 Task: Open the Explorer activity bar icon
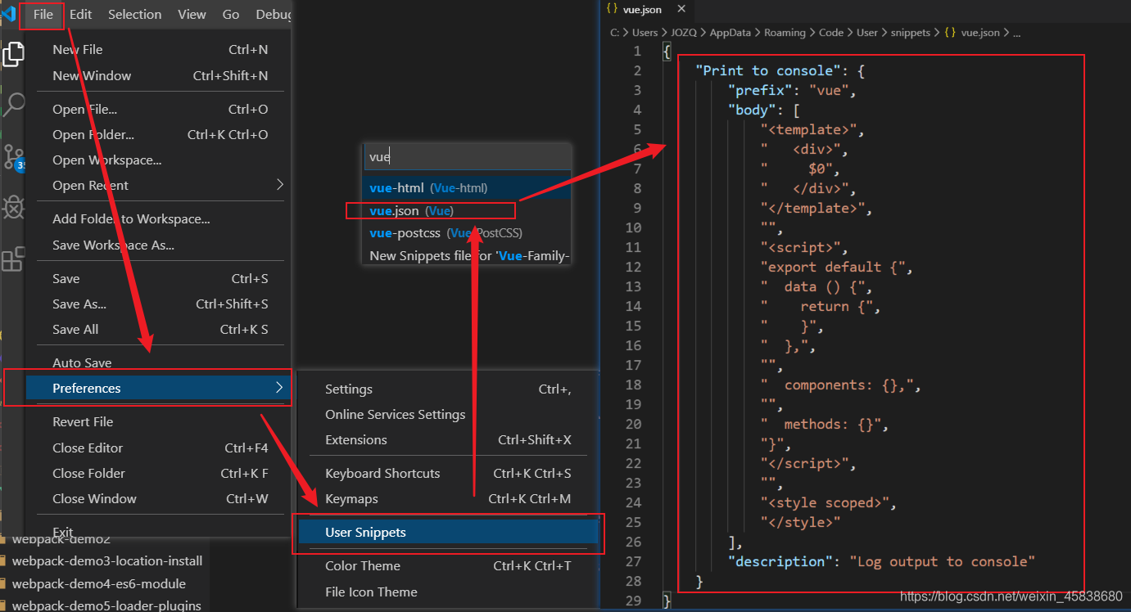tap(13, 55)
